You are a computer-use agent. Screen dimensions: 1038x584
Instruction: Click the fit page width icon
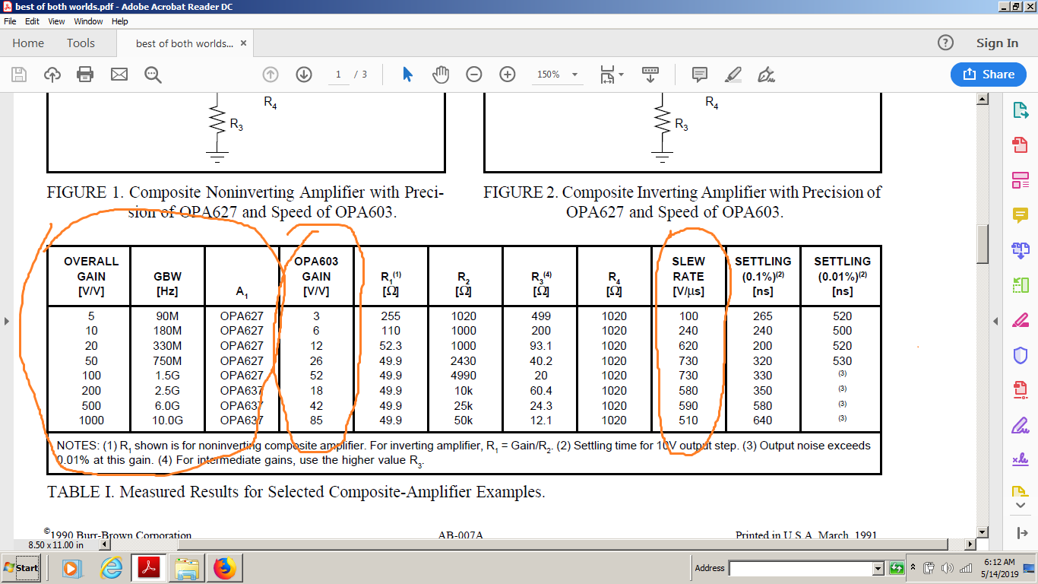(x=607, y=75)
